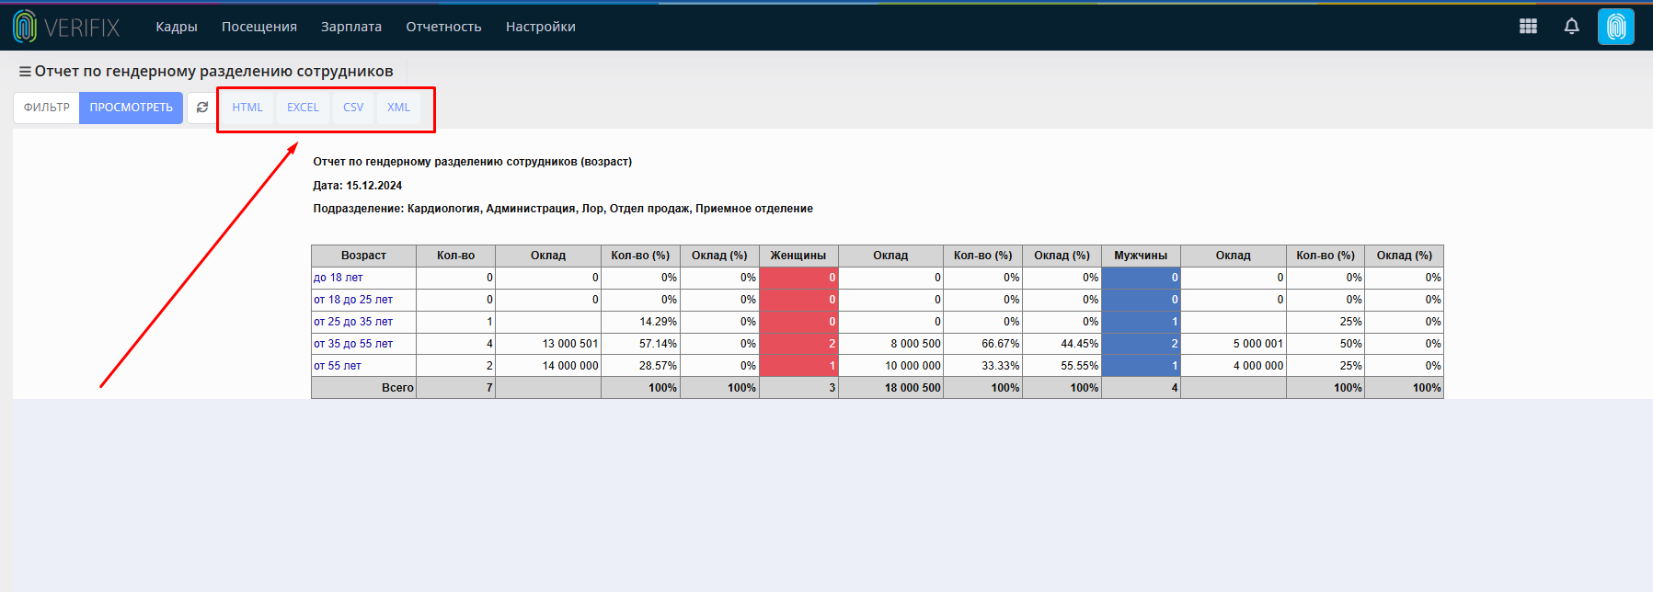1653x592 pixels.
Task: Export the report as HTML
Action: [x=247, y=108]
